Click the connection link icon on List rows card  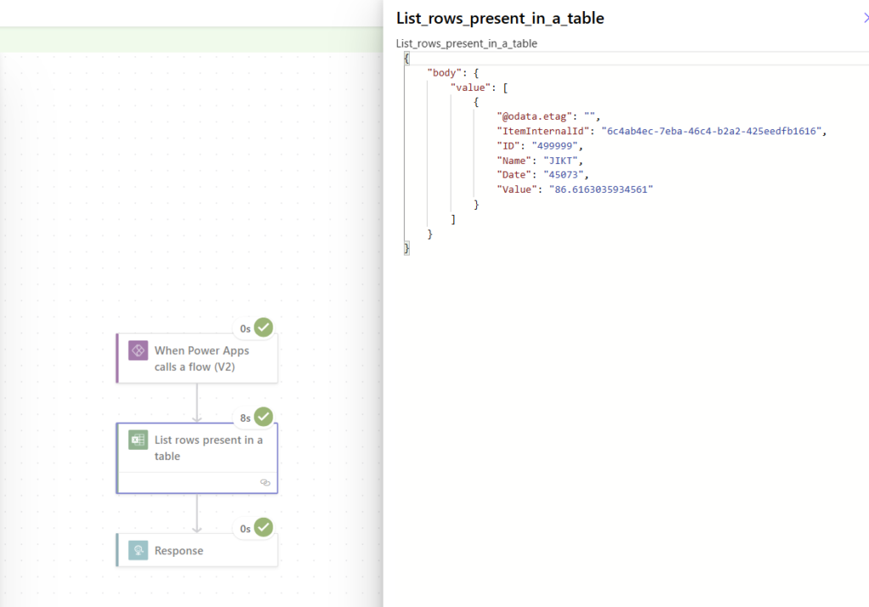click(266, 482)
